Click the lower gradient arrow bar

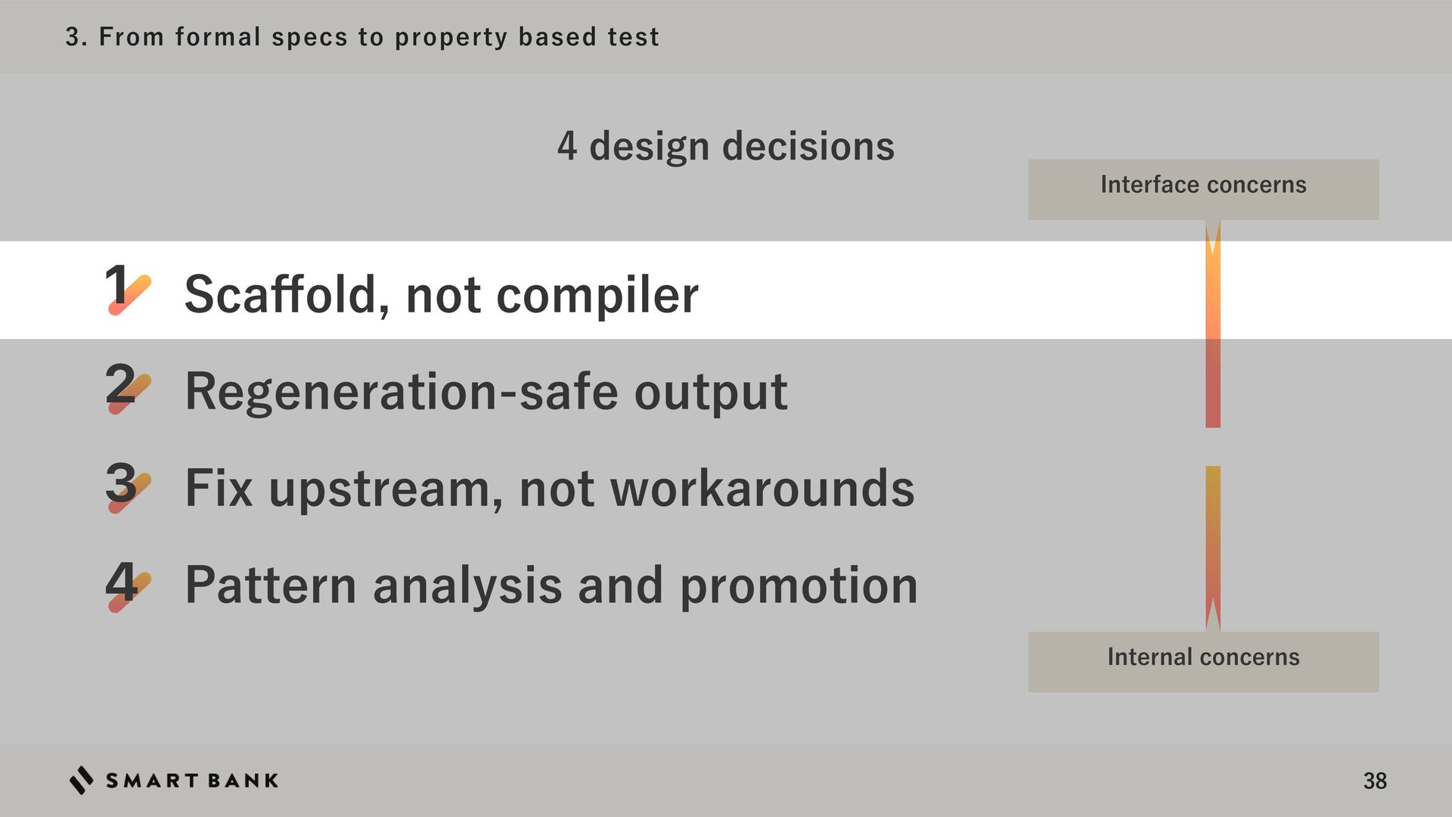(x=1212, y=546)
